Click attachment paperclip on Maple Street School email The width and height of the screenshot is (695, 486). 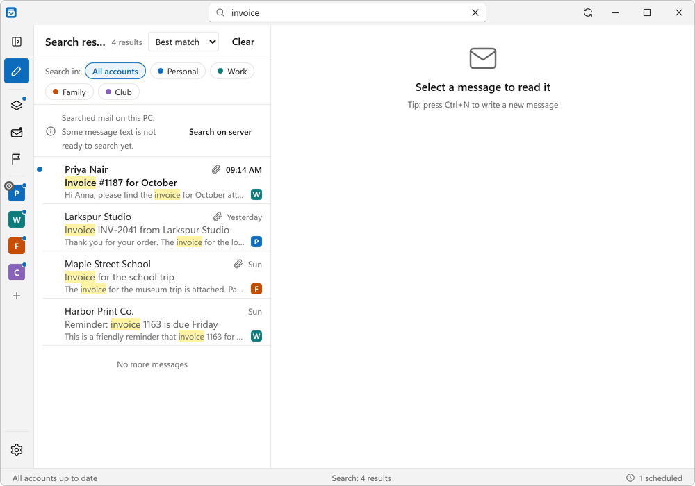pyautogui.click(x=238, y=265)
